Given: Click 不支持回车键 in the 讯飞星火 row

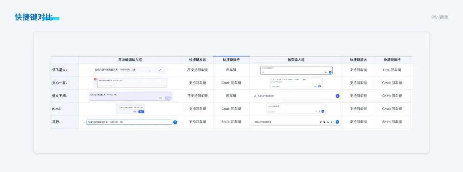Looking at the screenshot, I should [198, 70].
